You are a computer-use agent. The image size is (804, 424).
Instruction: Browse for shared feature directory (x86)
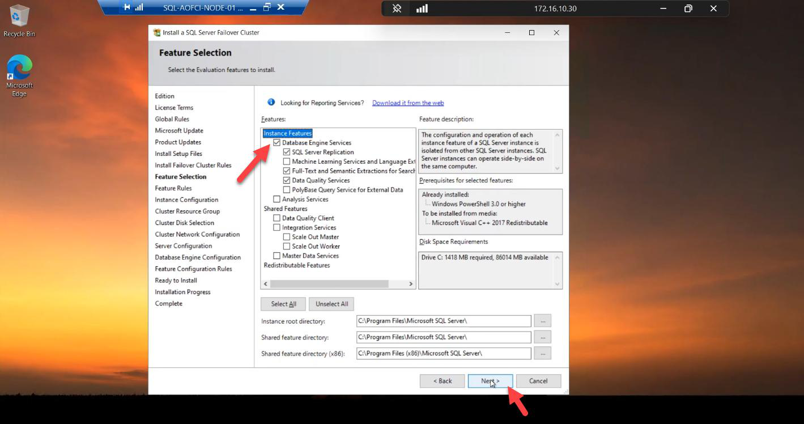tap(542, 353)
